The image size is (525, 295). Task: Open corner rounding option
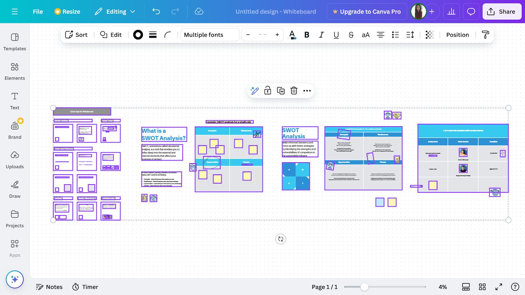pyautogui.click(x=168, y=35)
